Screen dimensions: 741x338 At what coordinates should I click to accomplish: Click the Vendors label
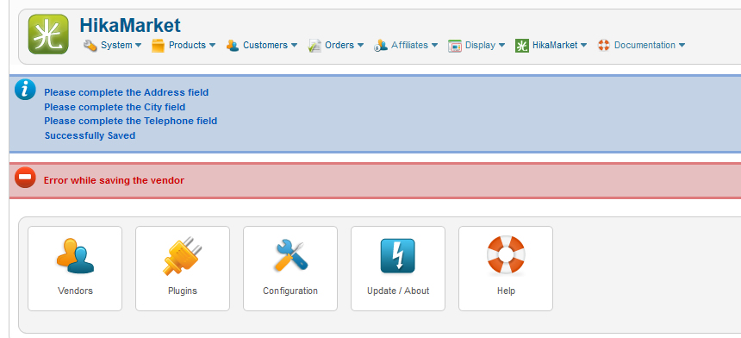(x=75, y=291)
